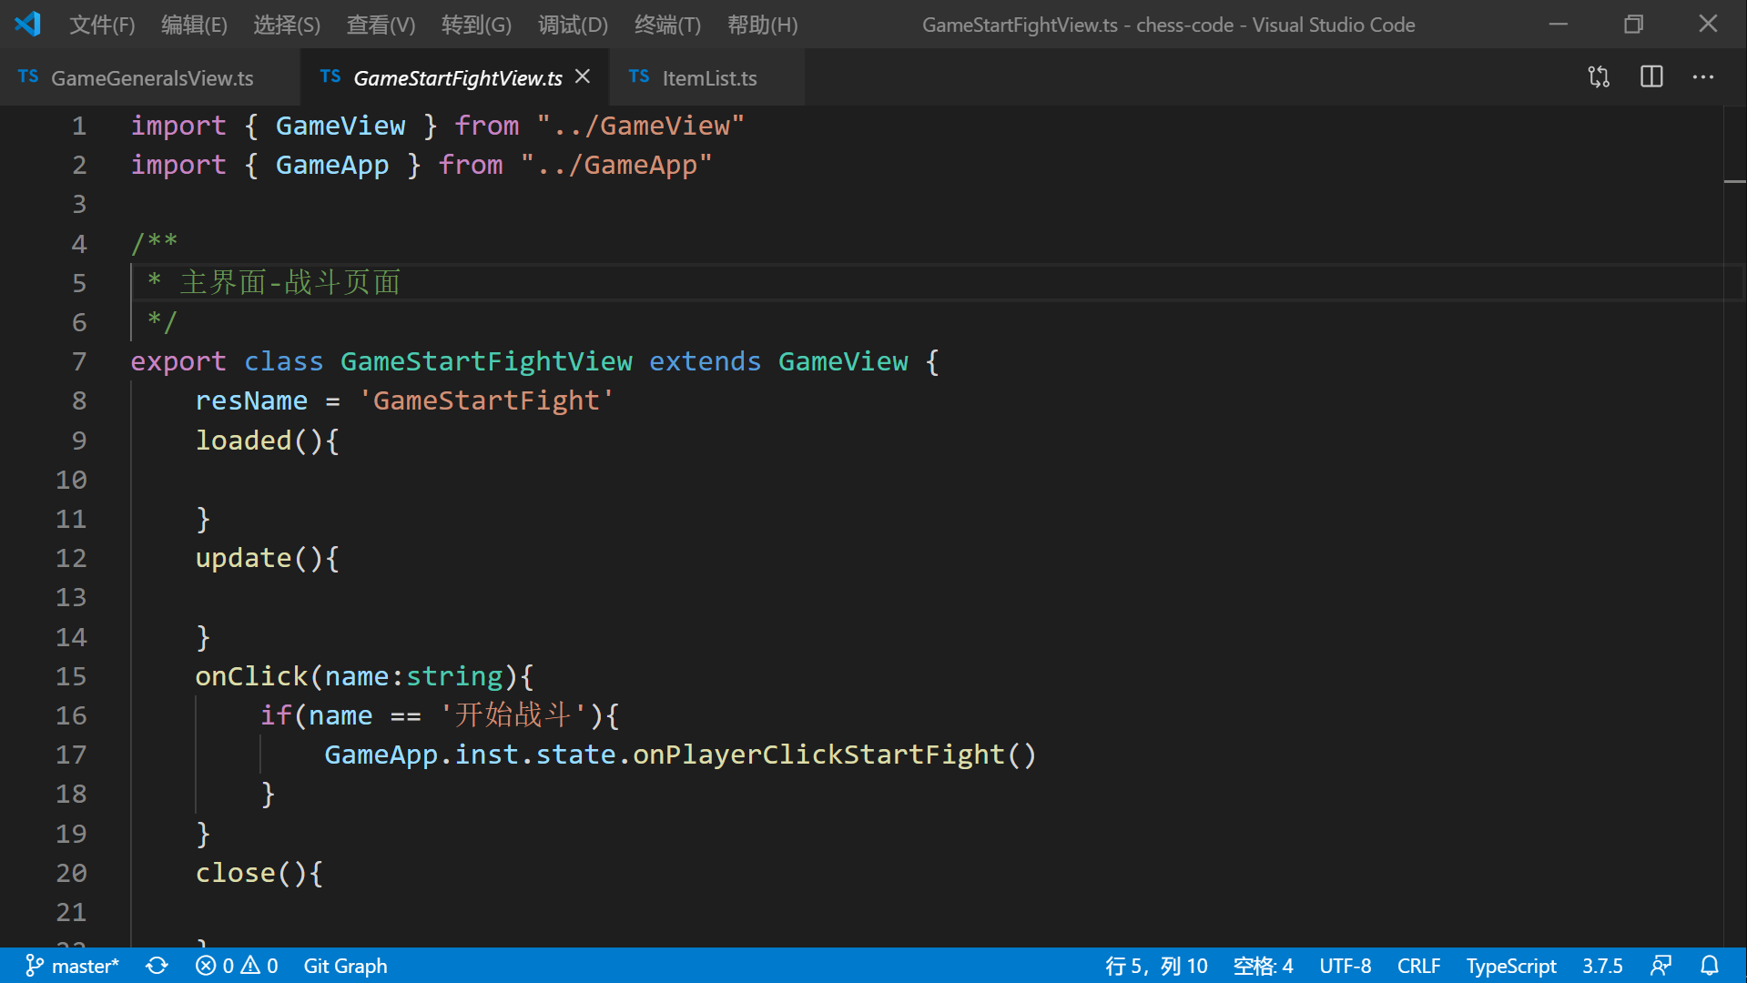Minimize the VS Code window
The height and width of the screenshot is (983, 1747).
coord(1559,25)
